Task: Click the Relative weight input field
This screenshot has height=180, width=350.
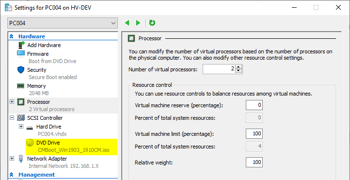Action: click(x=254, y=163)
